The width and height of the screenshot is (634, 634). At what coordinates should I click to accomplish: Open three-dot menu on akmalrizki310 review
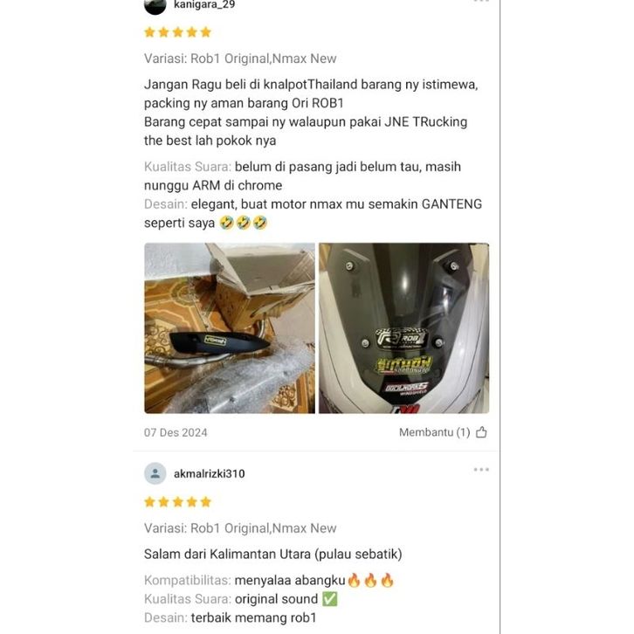click(x=481, y=470)
